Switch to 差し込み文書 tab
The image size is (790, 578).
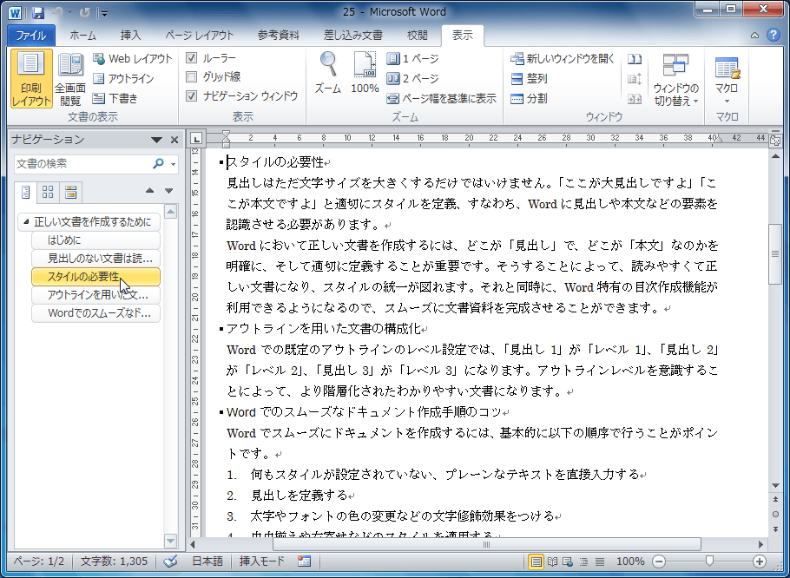coord(353,36)
